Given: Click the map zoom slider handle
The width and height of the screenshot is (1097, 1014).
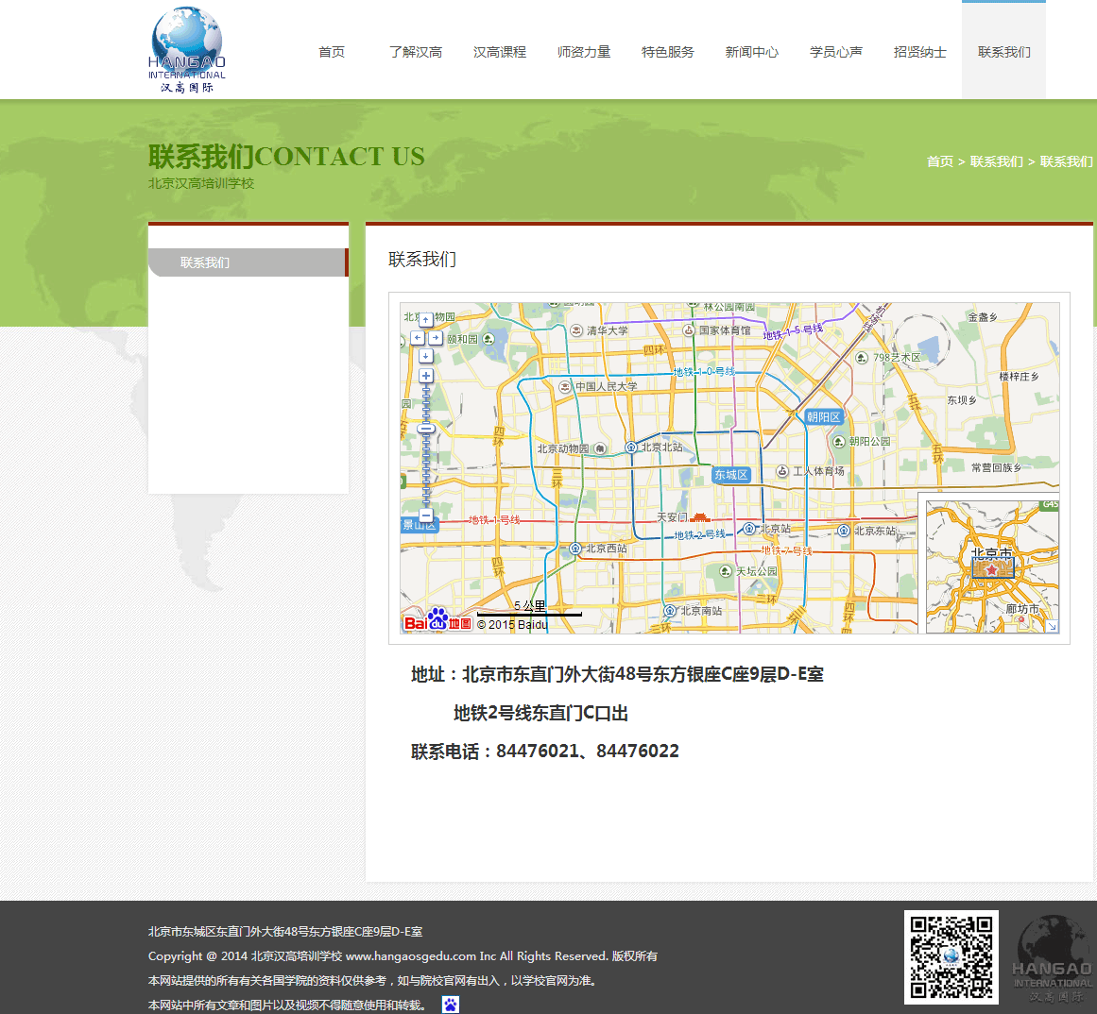Looking at the screenshot, I should (425, 429).
